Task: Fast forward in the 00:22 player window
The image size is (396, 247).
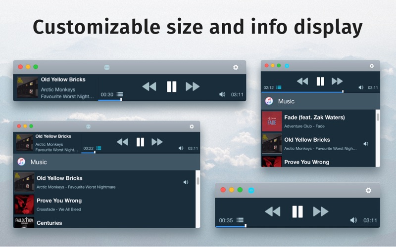Action: coord(157,142)
